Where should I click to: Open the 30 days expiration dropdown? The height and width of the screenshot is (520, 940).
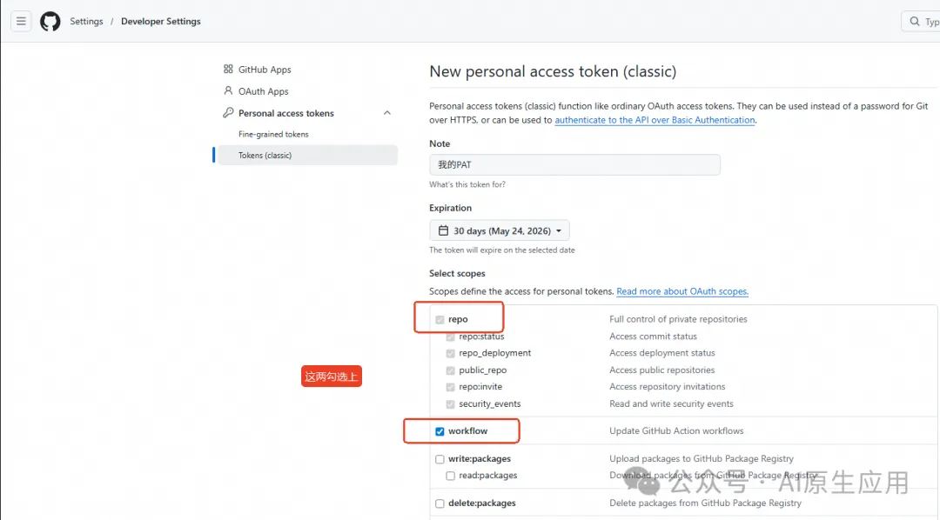(x=500, y=231)
